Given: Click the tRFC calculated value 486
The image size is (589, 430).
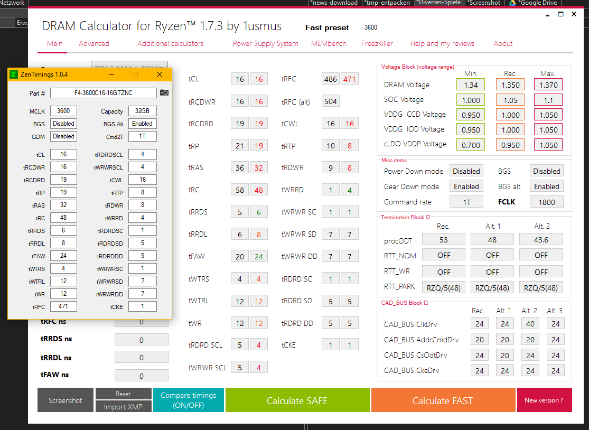Looking at the screenshot, I should tap(331, 79).
